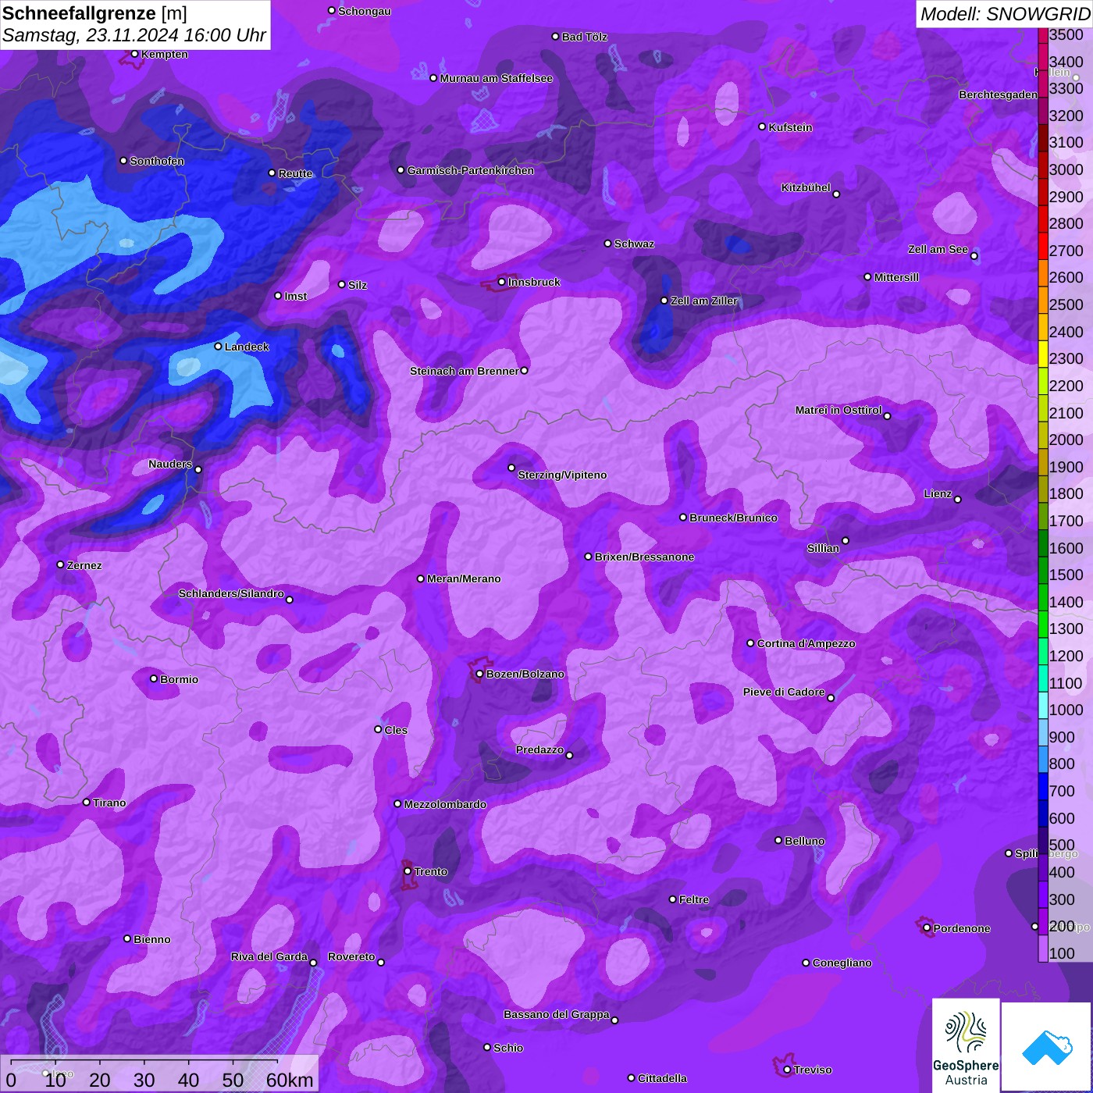Click the Sillian location dot

coord(846,540)
